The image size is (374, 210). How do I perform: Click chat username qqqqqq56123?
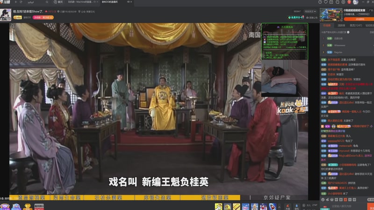point(336,141)
